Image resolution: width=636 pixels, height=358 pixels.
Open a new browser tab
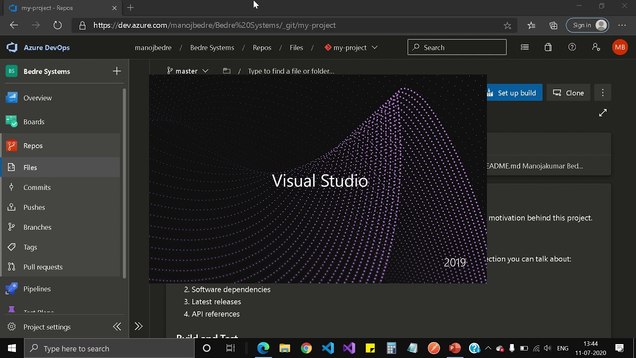[131, 8]
